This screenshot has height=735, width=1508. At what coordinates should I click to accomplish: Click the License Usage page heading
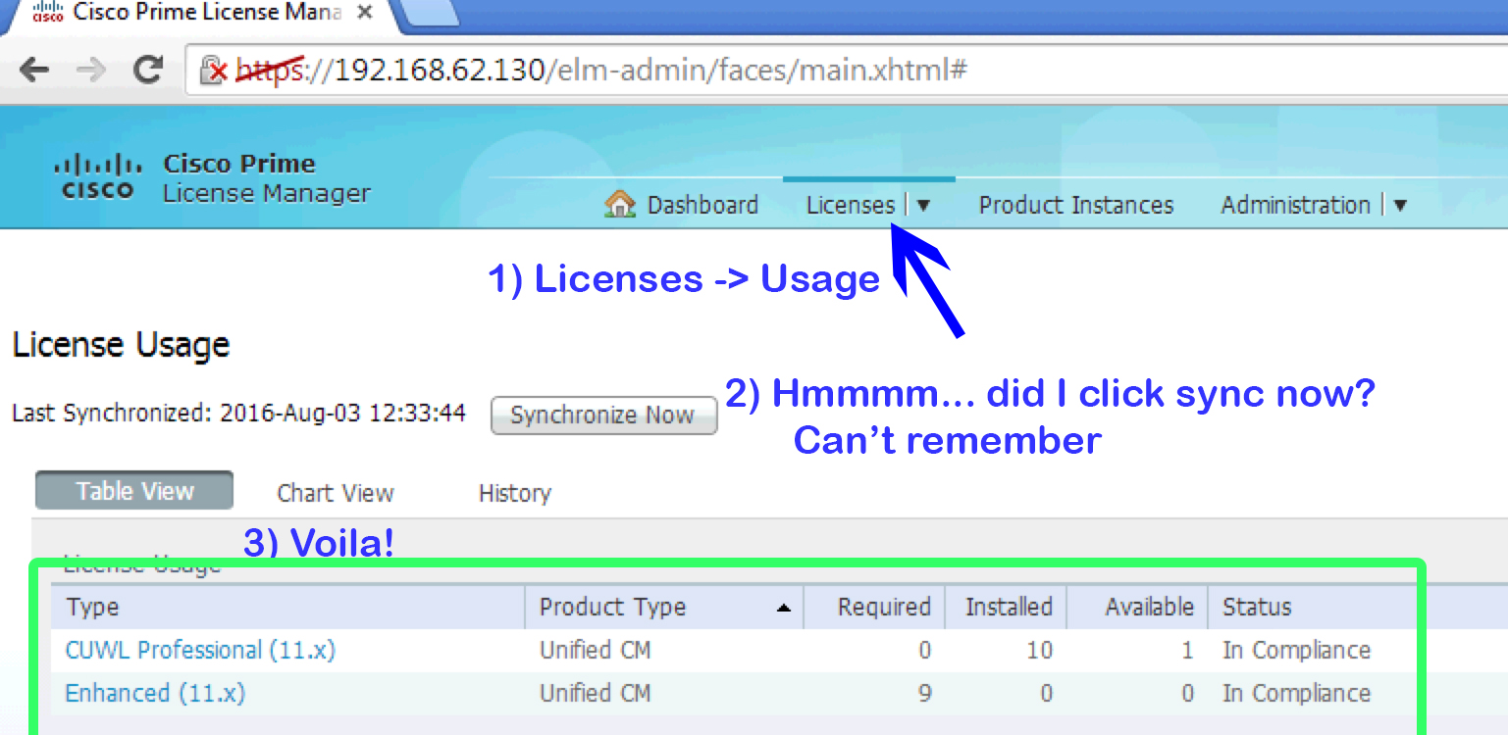point(121,345)
